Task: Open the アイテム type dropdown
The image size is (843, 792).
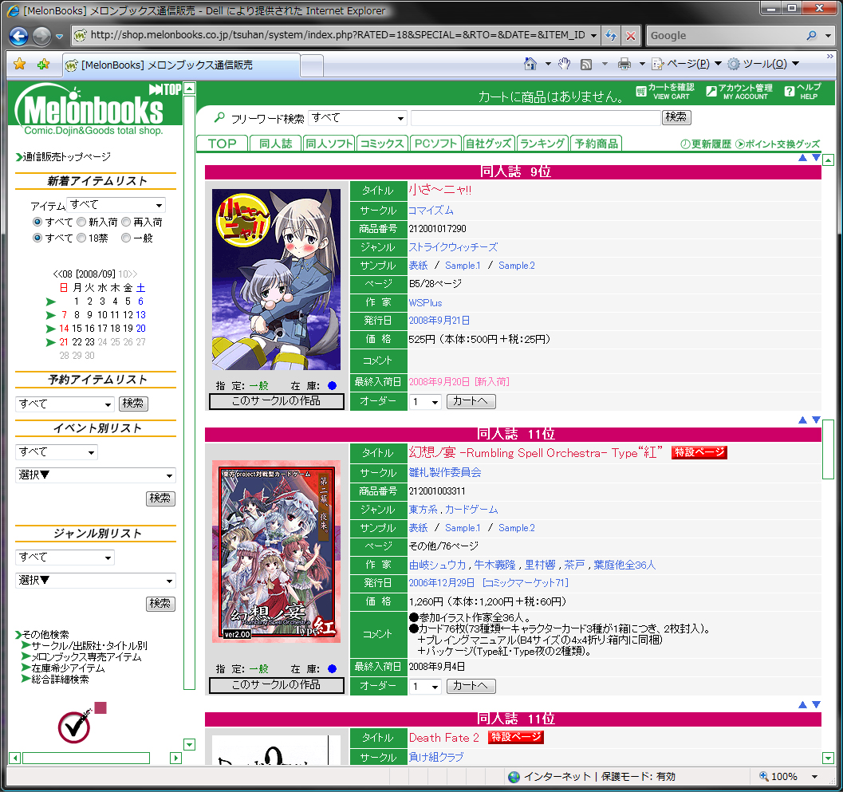Action: (116, 205)
